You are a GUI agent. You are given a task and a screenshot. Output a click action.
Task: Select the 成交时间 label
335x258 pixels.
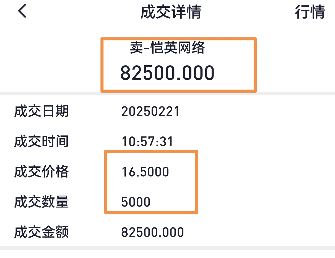41,141
